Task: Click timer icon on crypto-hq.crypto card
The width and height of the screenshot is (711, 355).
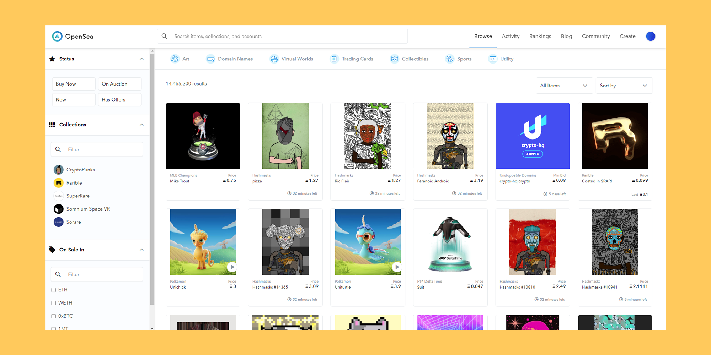Action: click(x=545, y=194)
